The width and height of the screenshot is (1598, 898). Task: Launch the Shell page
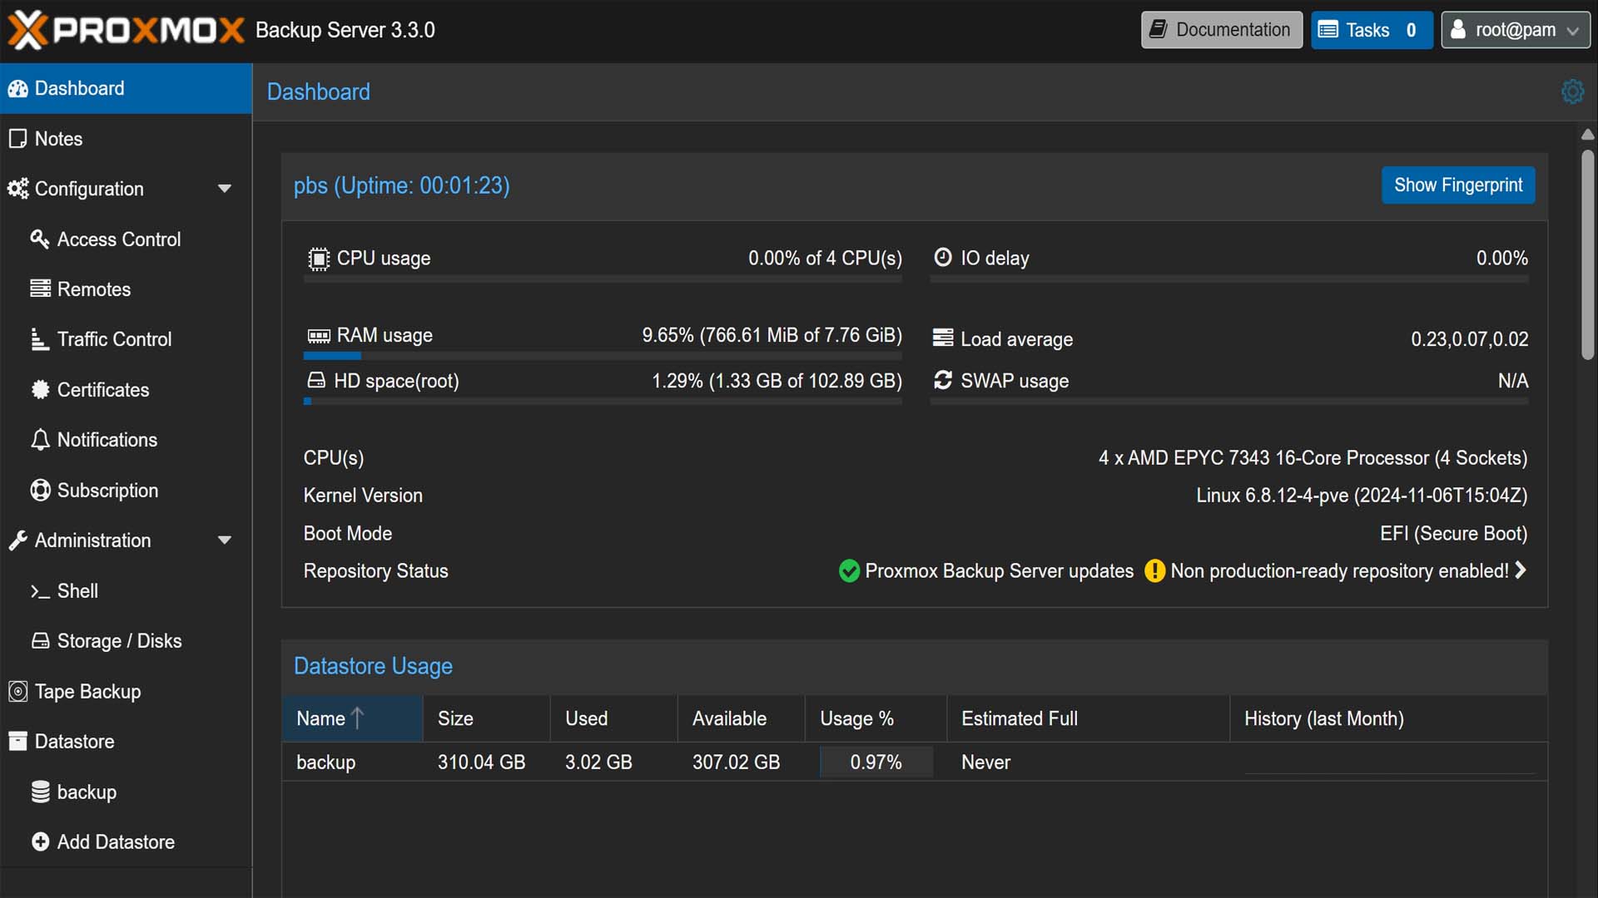pos(126,591)
